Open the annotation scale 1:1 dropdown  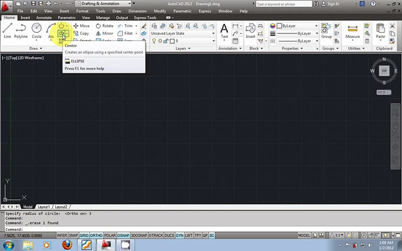coord(337,235)
